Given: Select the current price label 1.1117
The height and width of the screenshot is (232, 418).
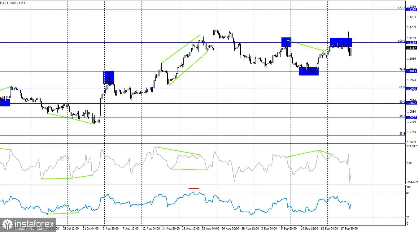Looking at the screenshot, I should 411,48.
